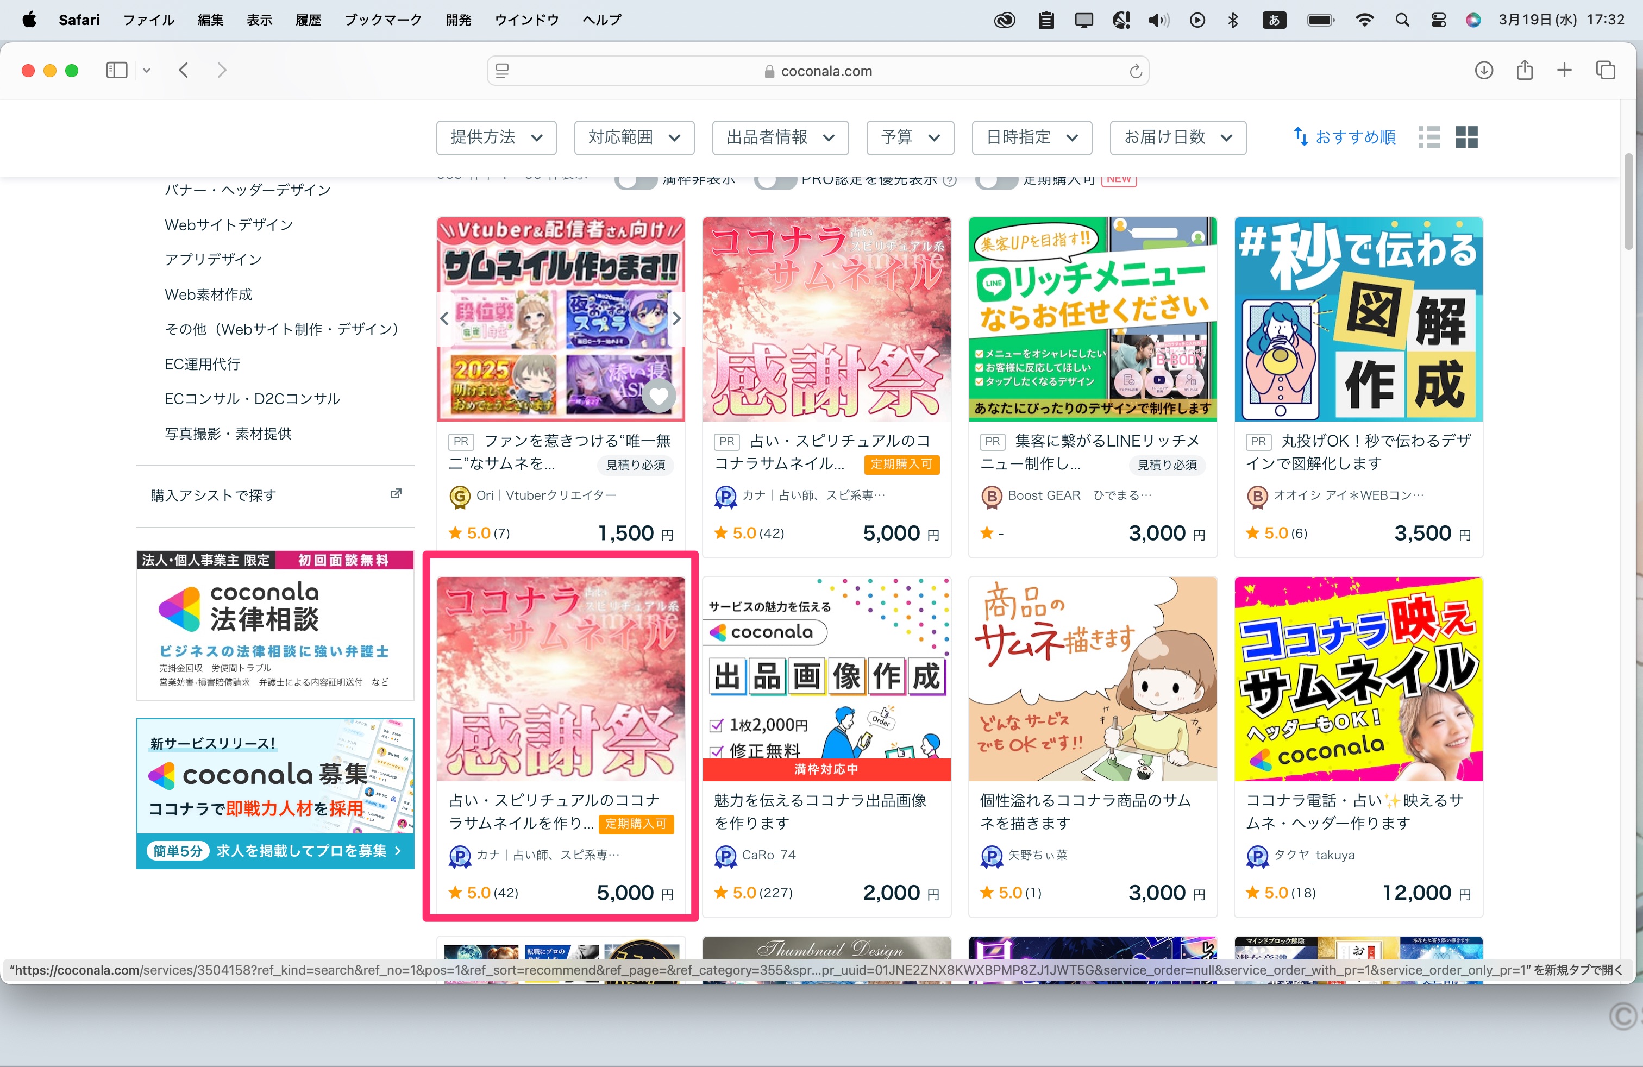
Task: Open the 編集 menu
Action: pos(211,20)
